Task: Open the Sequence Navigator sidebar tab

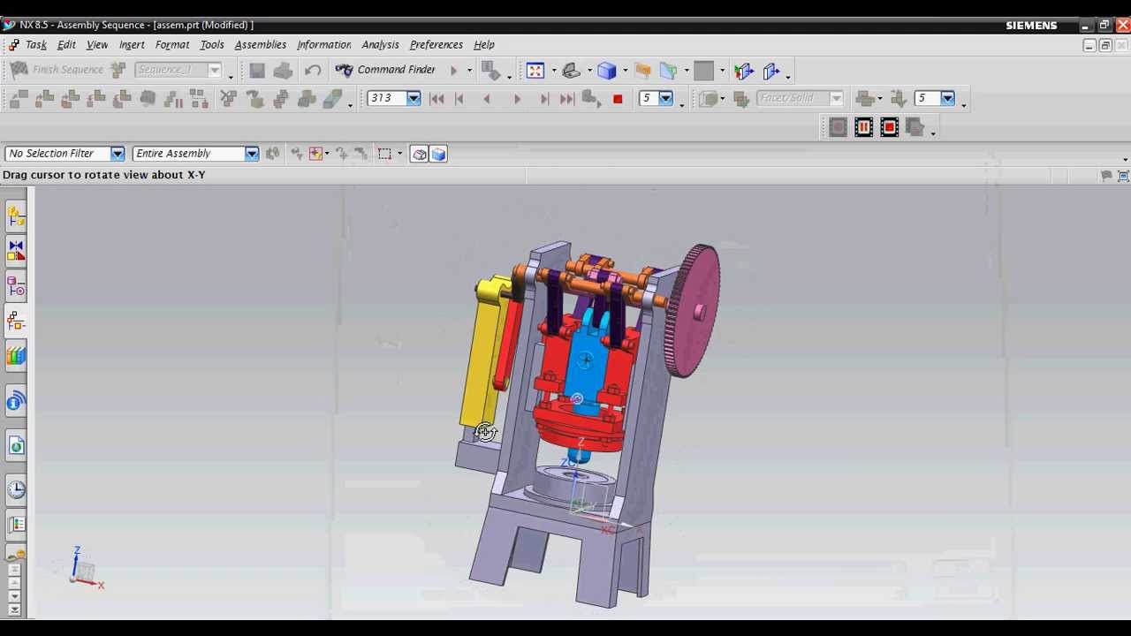Action: click(16, 322)
